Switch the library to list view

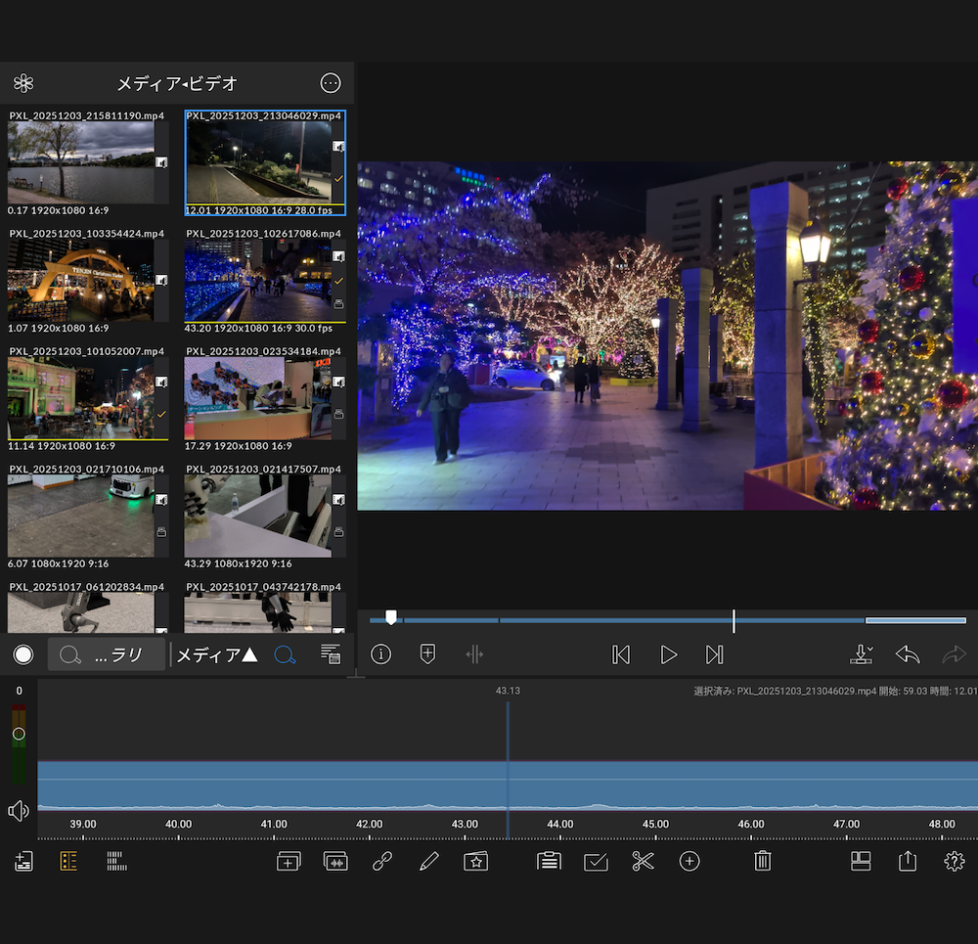point(331,654)
